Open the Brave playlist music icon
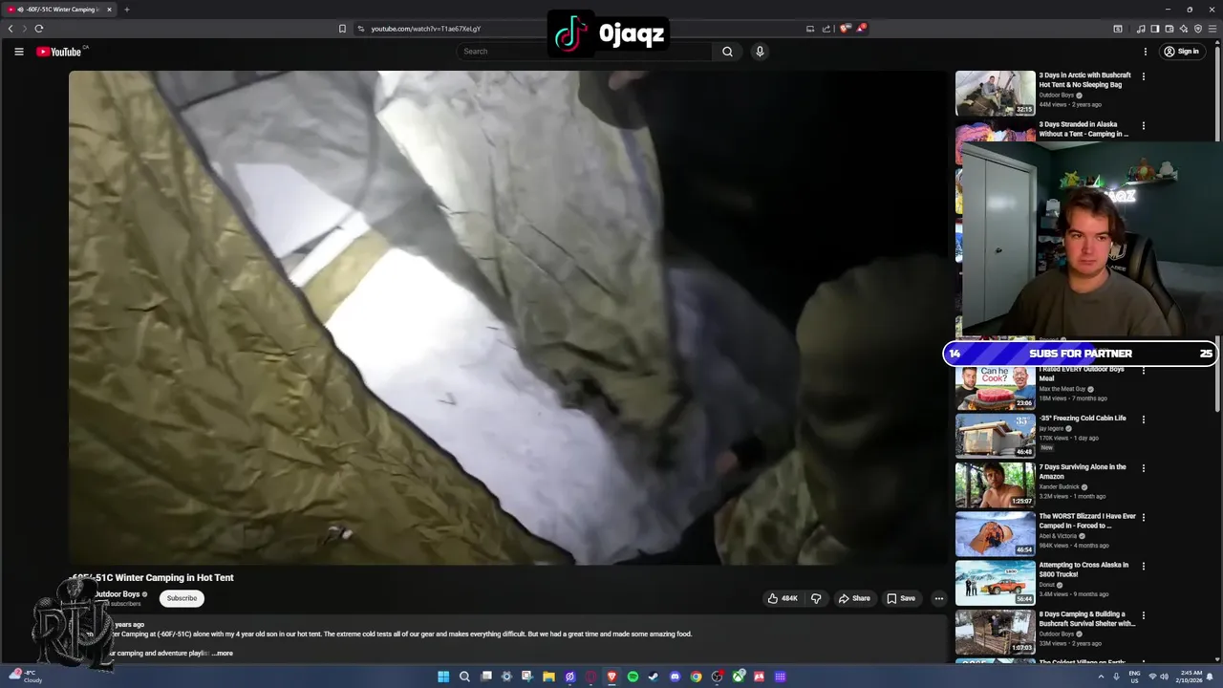 1141,29
